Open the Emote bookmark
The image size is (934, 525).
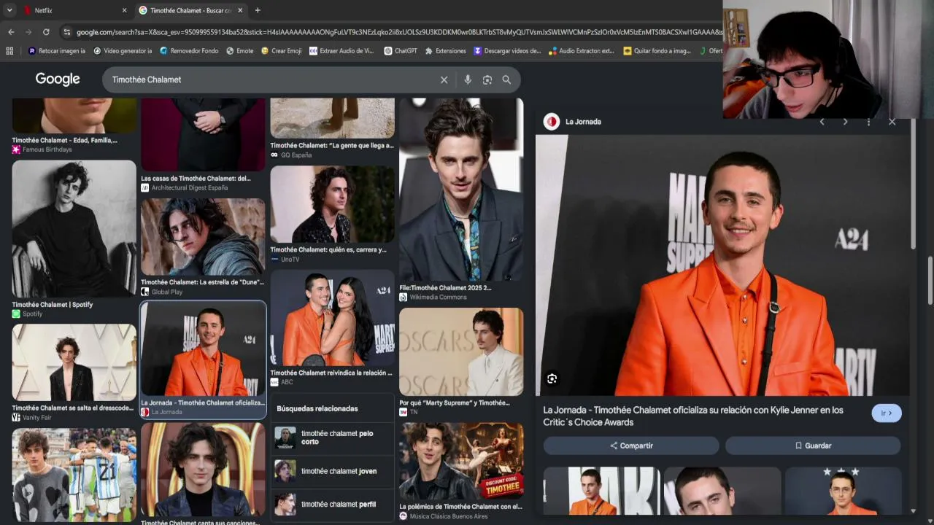[x=240, y=51]
